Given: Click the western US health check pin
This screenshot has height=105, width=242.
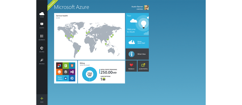Looking at the screenshot, I should point(66,36).
